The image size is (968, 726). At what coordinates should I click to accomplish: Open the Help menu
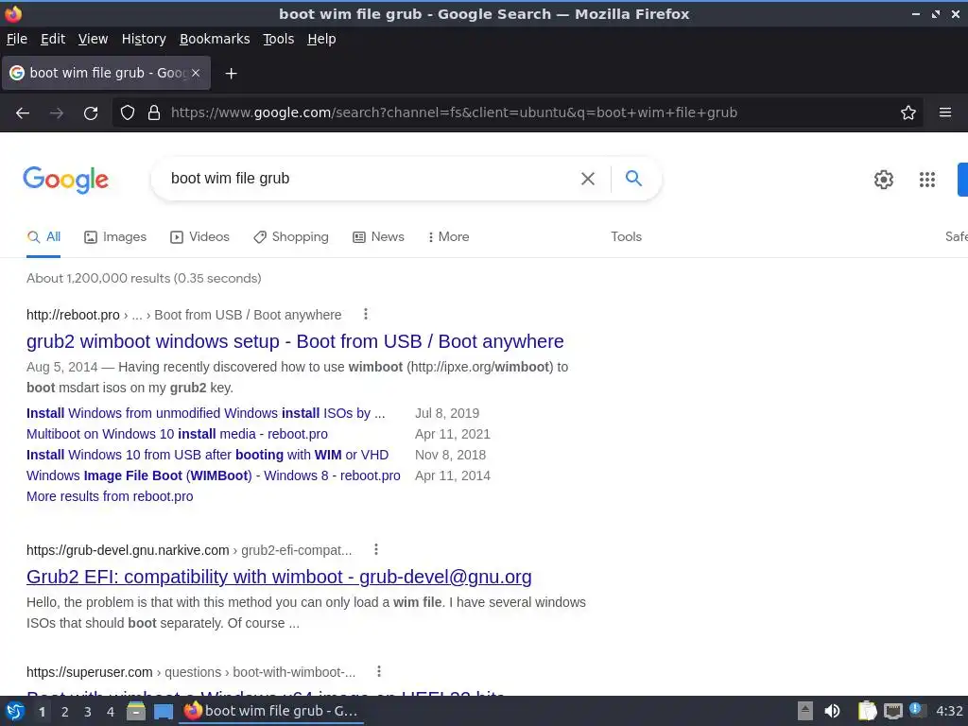321,39
